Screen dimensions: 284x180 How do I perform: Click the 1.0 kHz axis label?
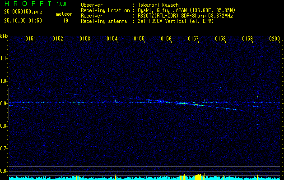coord(4,81)
